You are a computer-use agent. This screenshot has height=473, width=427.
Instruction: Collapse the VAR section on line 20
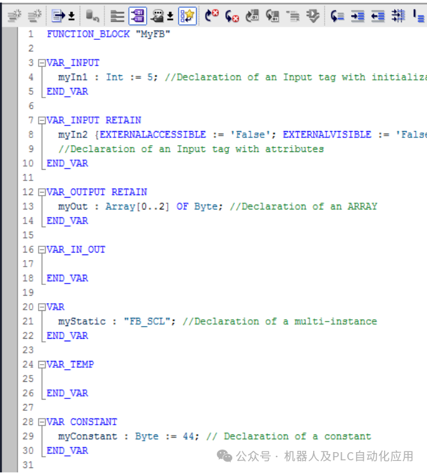[42, 307]
